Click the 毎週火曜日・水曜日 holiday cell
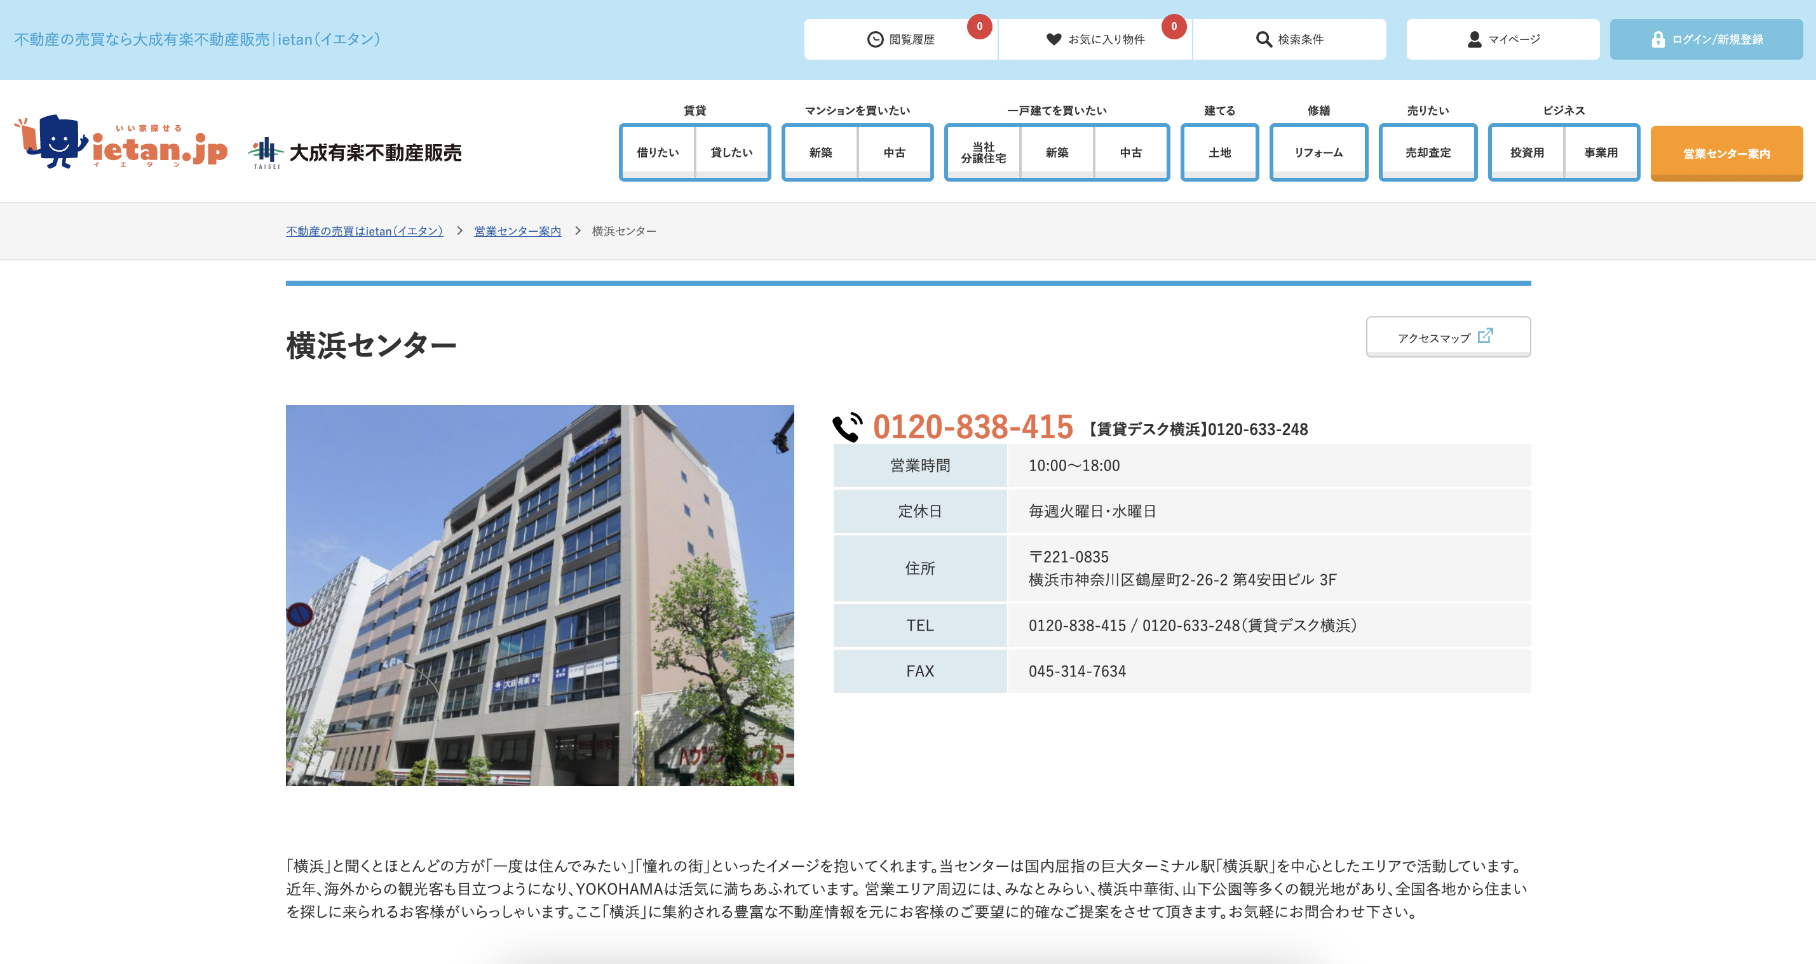Screen dimensions: 1816x964 click(1269, 512)
